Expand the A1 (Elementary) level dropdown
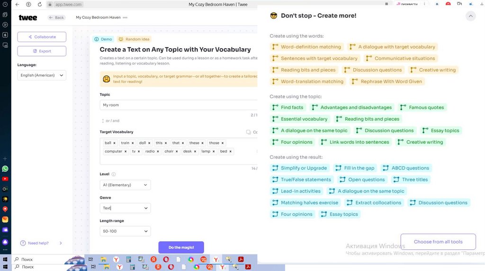Image resolution: width=485 pixels, height=271 pixels. click(x=125, y=185)
